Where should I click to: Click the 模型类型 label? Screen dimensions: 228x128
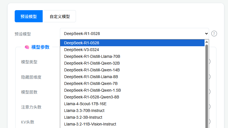point(29,62)
